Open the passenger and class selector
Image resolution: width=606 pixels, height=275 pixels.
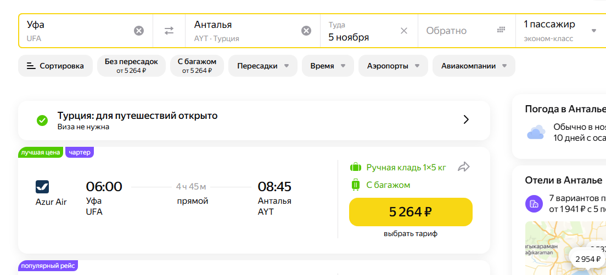560,31
